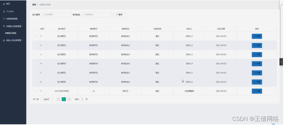Screen dimensions: 284x125
Task: Click the previous page arrow
Action: pyautogui.click(x=58, y=99)
